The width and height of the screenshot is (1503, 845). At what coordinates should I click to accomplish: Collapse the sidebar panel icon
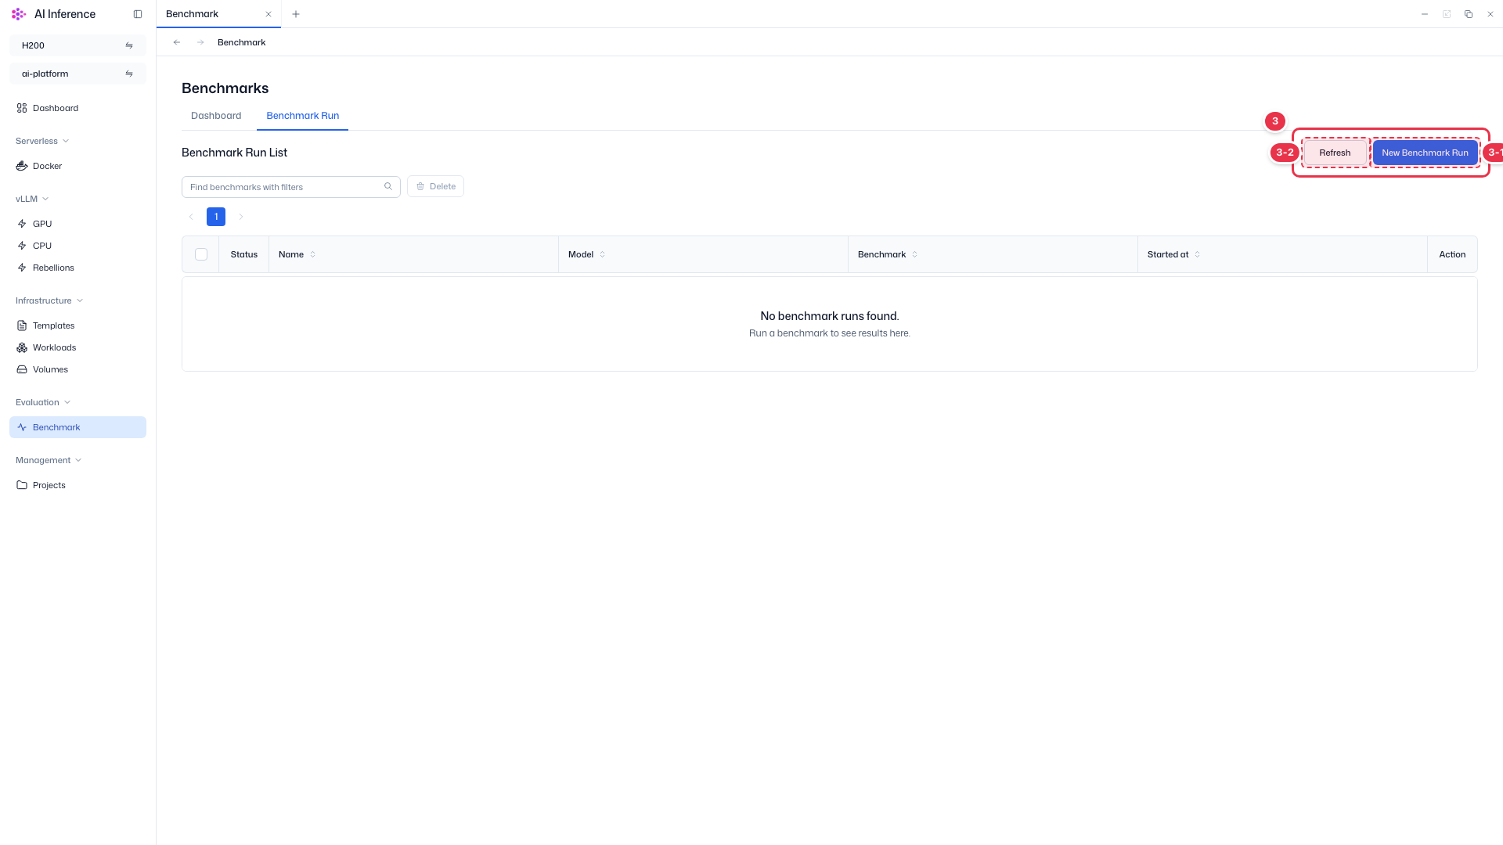click(138, 14)
